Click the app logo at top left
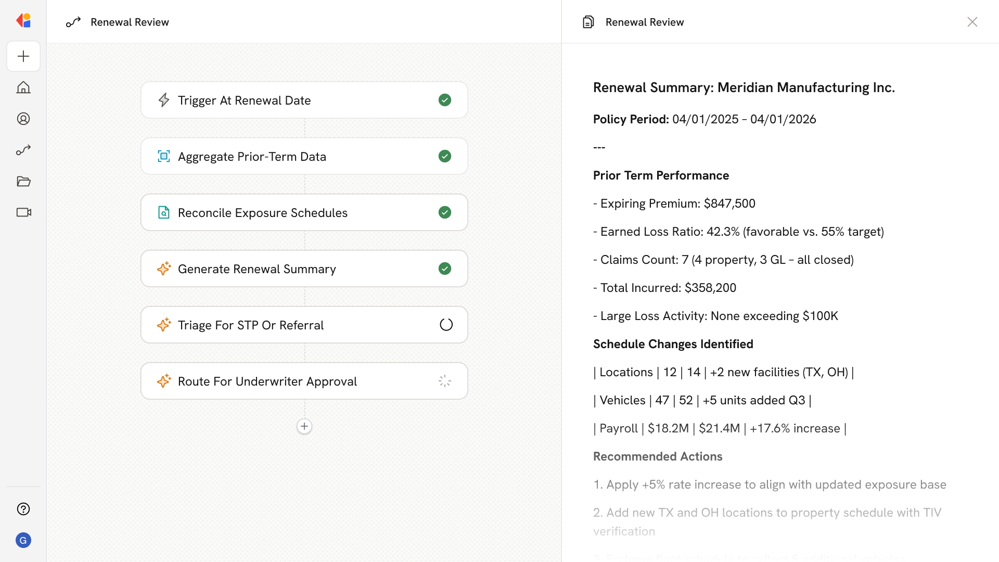This screenshot has width=999, height=562. coord(23,21)
